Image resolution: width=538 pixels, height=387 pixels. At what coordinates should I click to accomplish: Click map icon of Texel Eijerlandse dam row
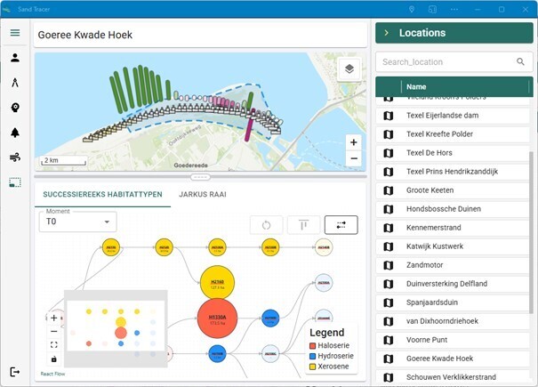point(388,116)
